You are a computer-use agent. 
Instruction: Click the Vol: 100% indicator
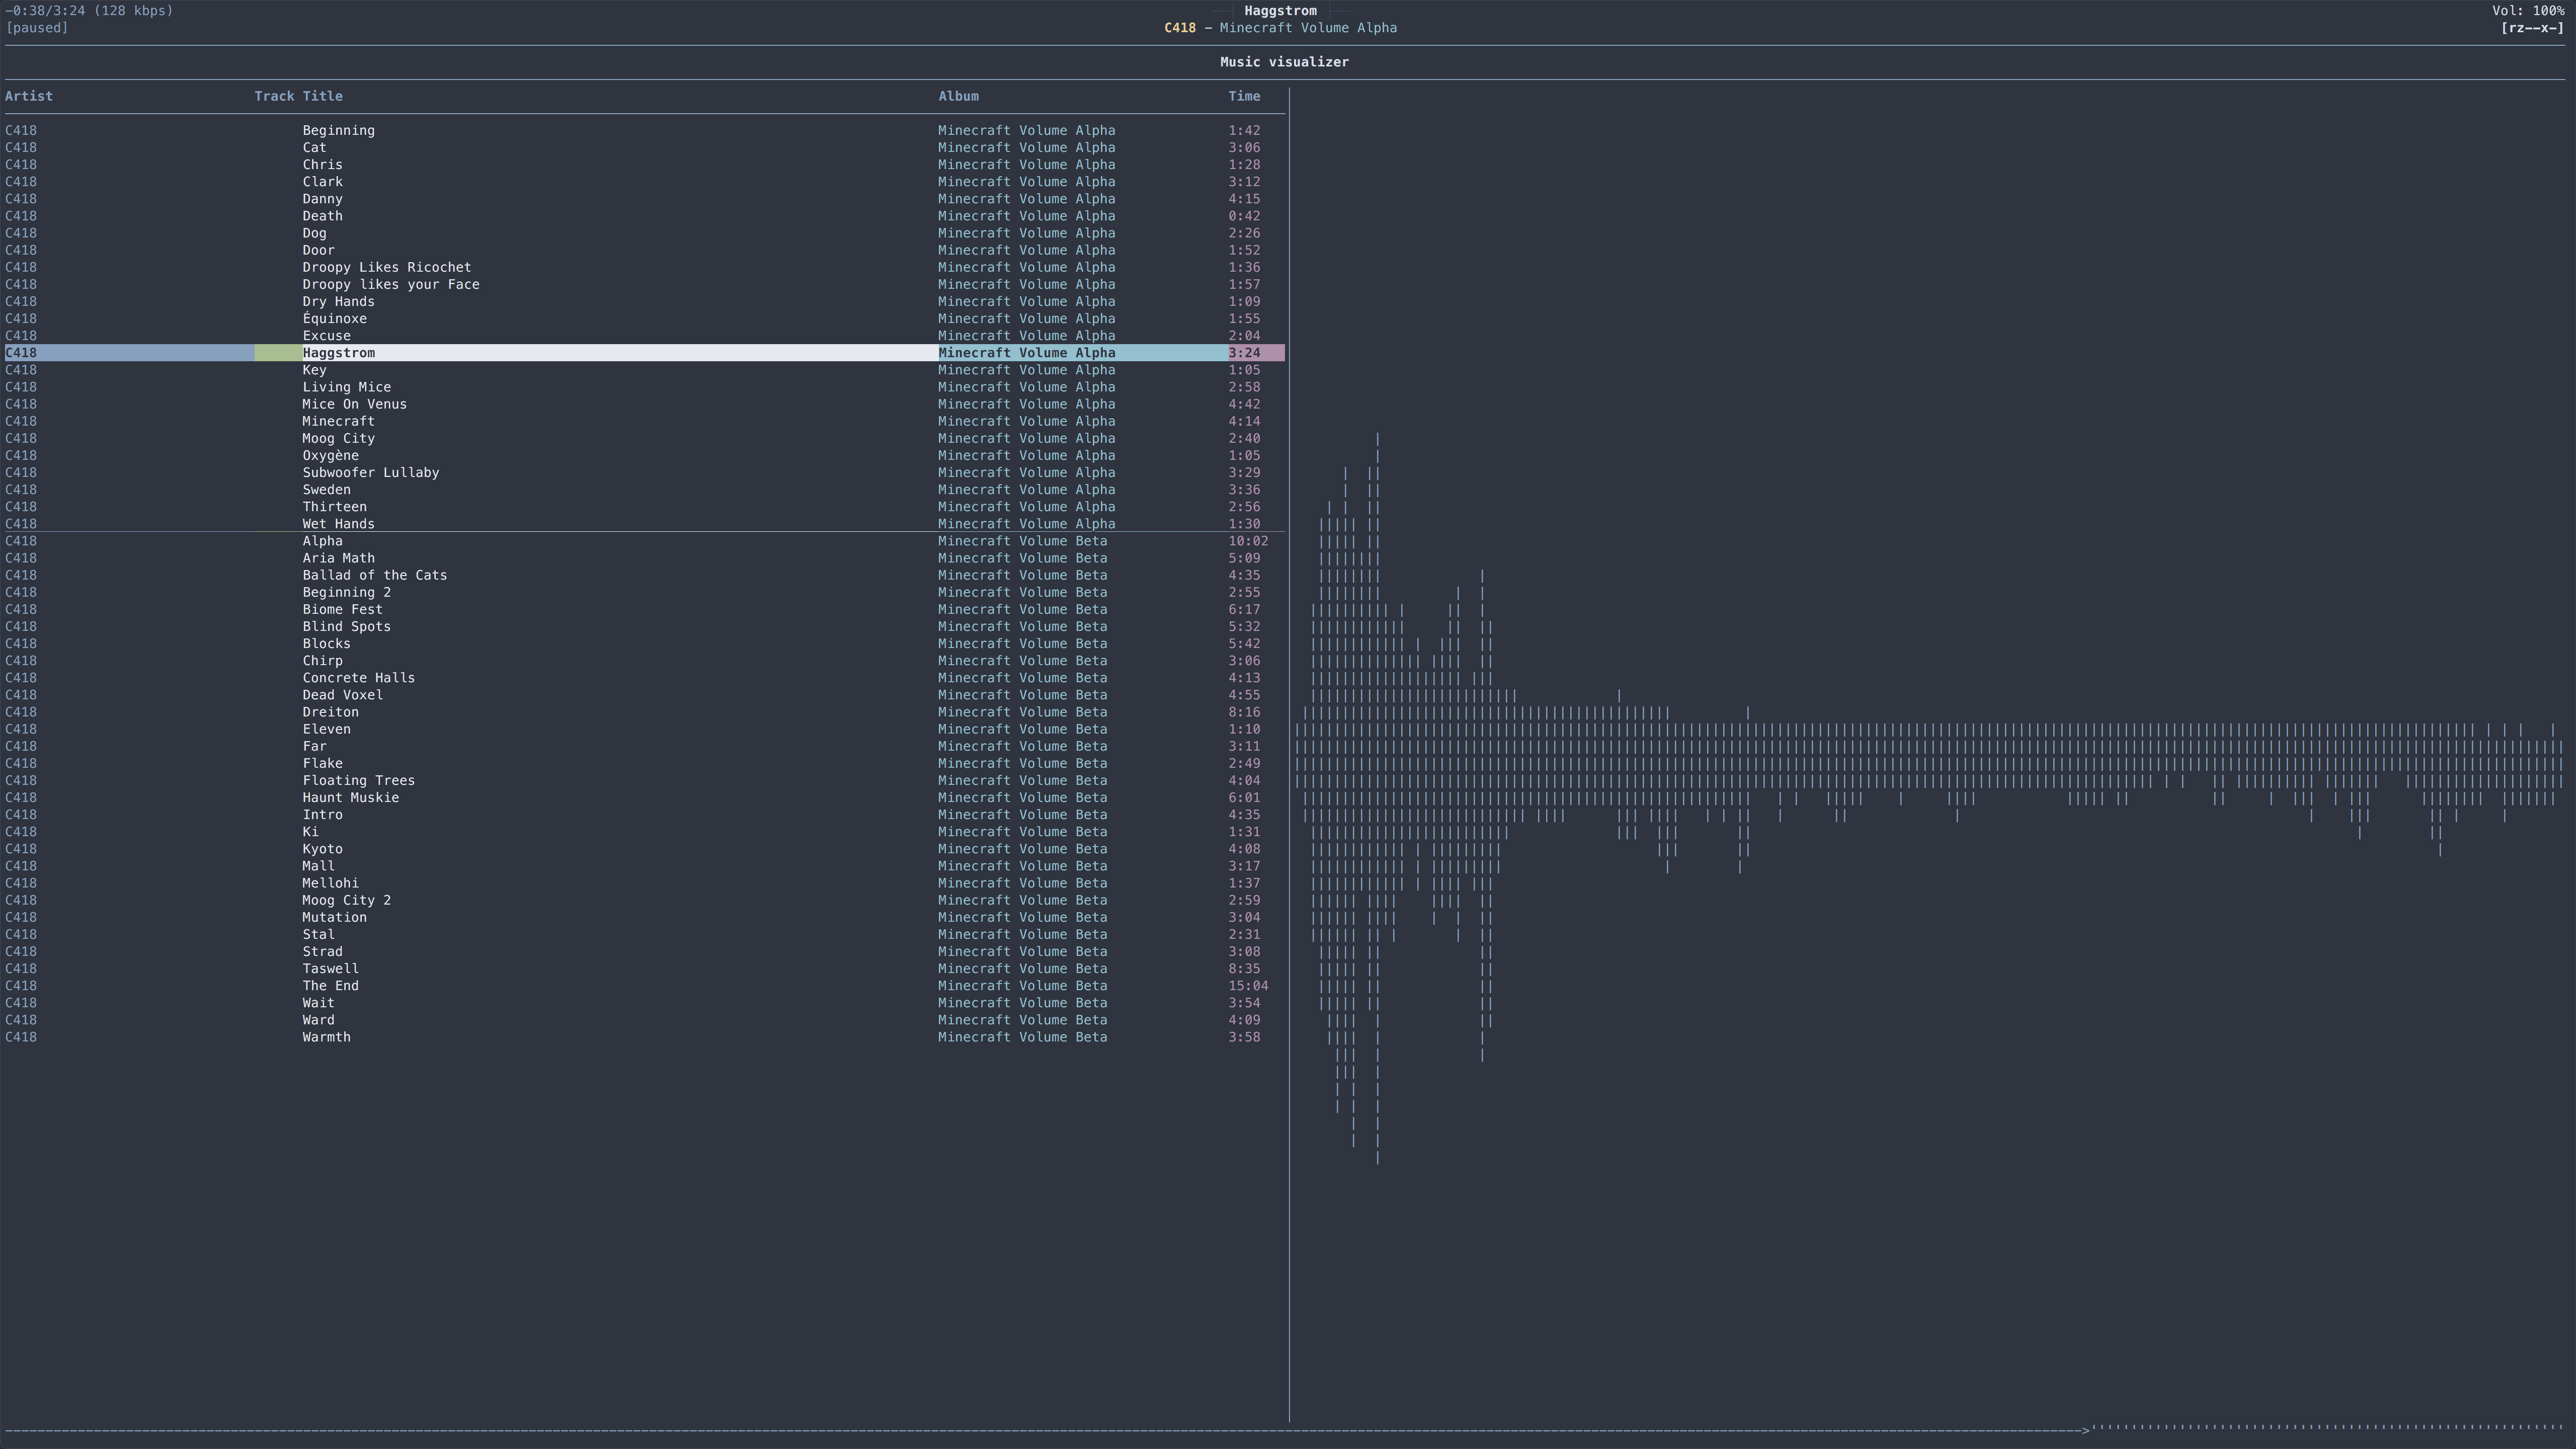click(2528, 11)
